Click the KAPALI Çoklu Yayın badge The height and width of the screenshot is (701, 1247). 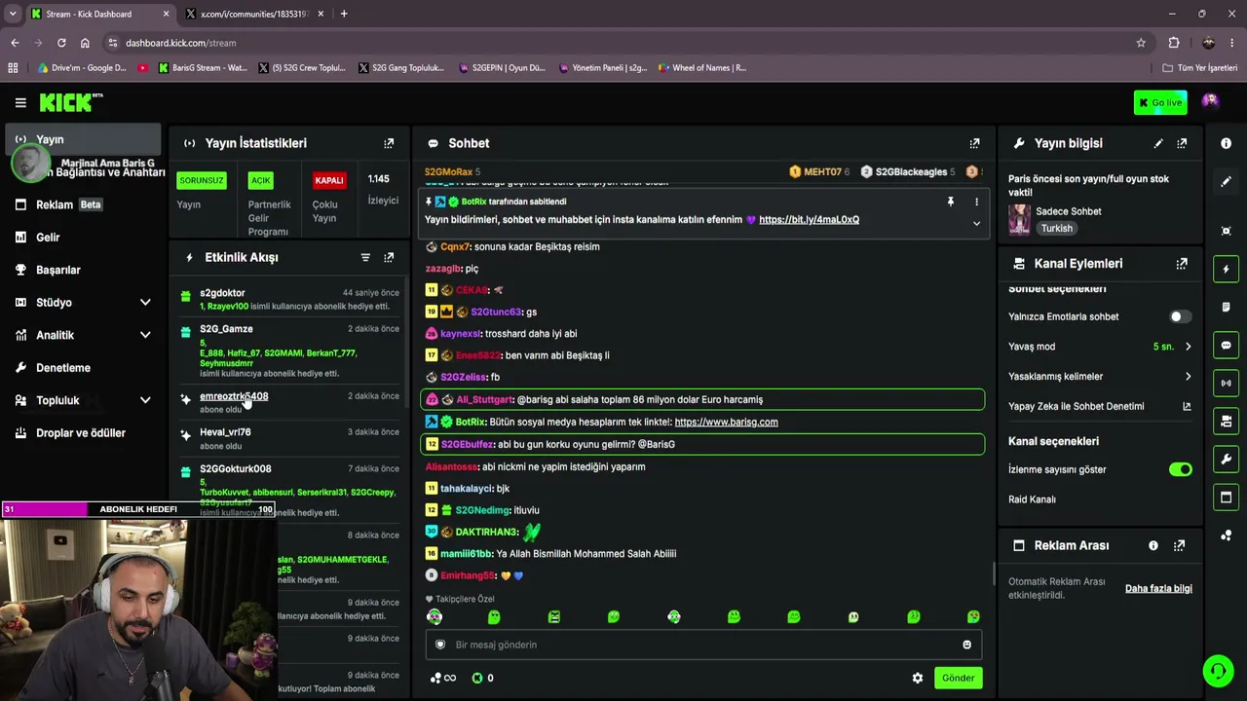[329, 180]
